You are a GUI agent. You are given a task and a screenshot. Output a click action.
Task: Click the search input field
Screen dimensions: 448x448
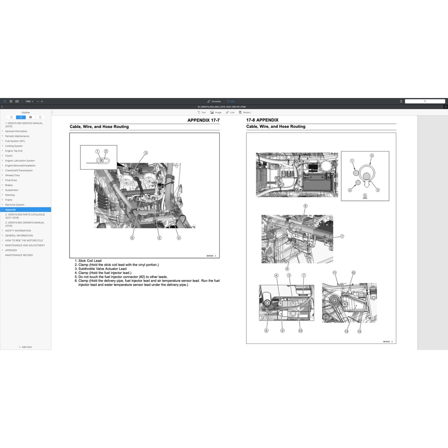pos(424,101)
